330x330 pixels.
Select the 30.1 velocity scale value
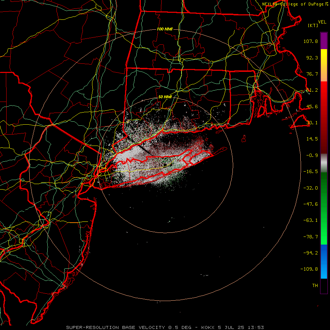pos(312,123)
